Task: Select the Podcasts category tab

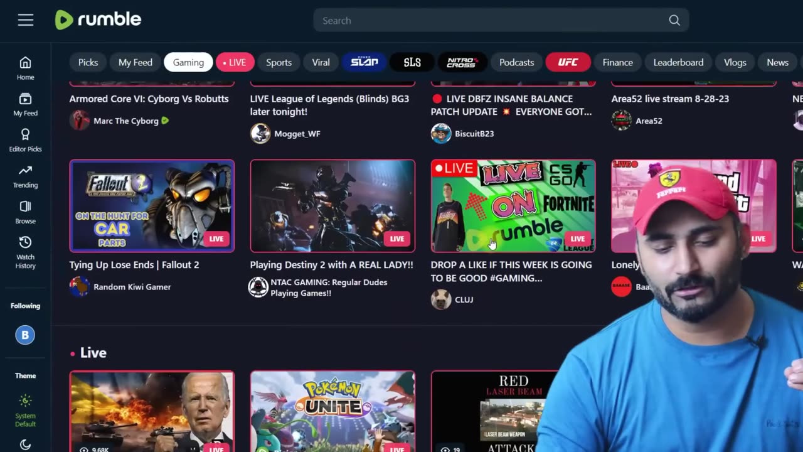Action: click(x=516, y=62)
